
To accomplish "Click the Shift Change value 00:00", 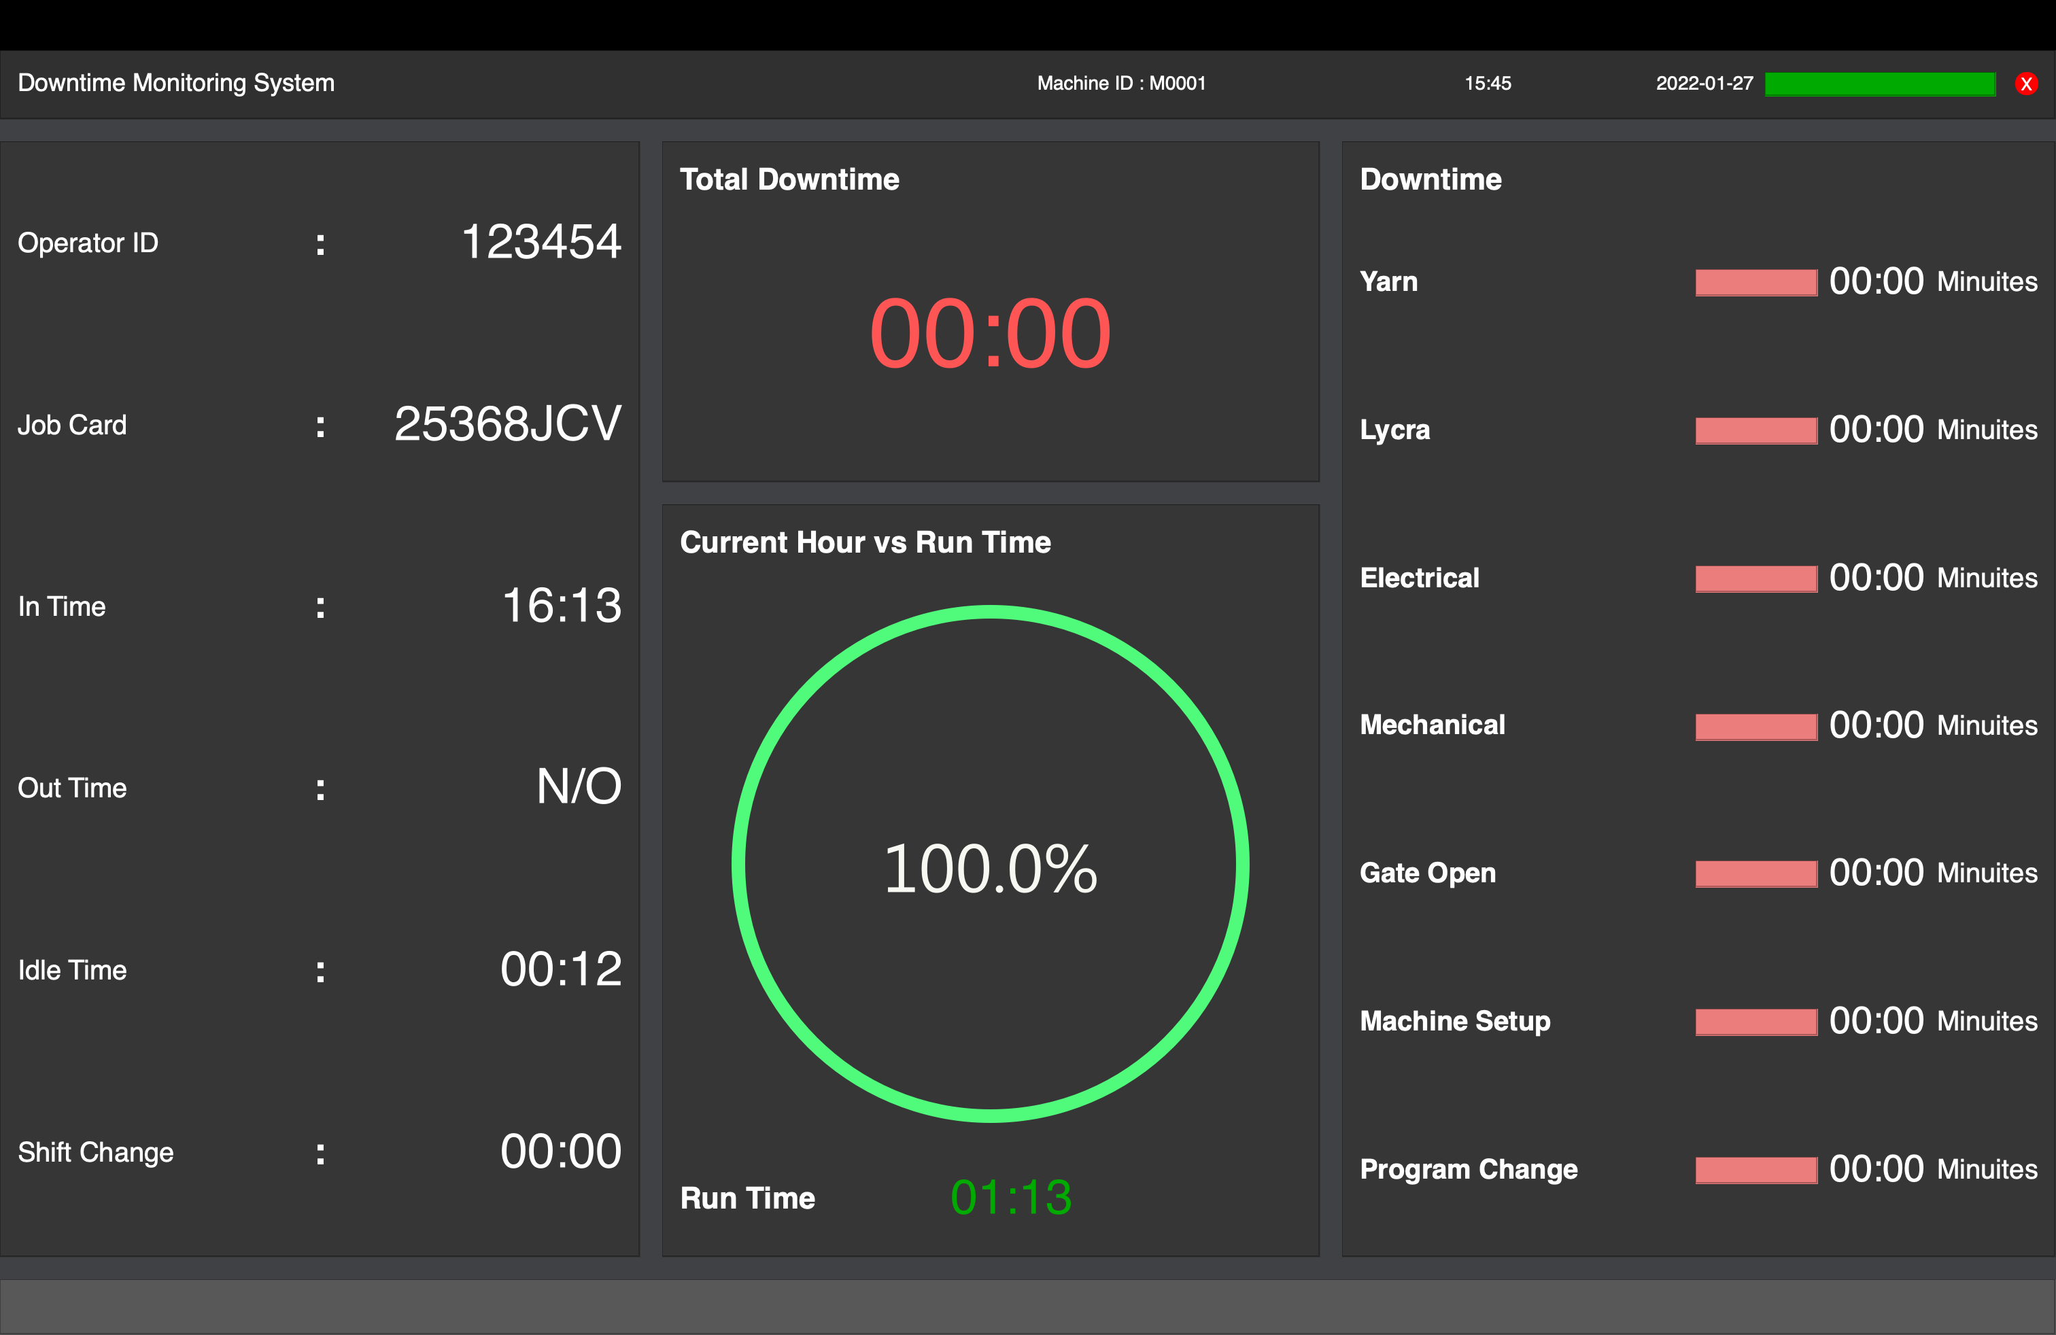I will [561, 1151].
